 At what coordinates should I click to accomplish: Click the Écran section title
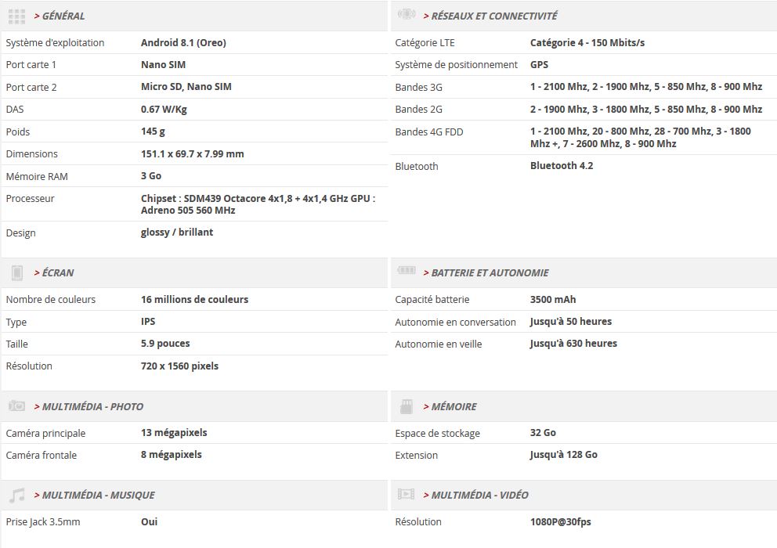[x=58, y=273]
